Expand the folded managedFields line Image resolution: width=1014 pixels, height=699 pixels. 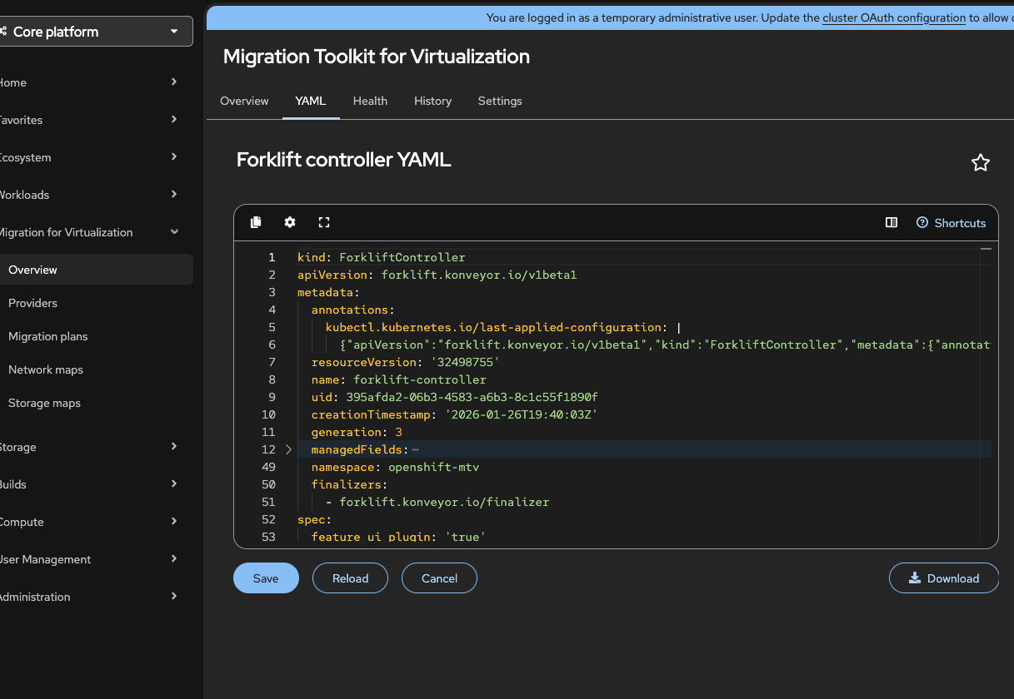[288, 449]
